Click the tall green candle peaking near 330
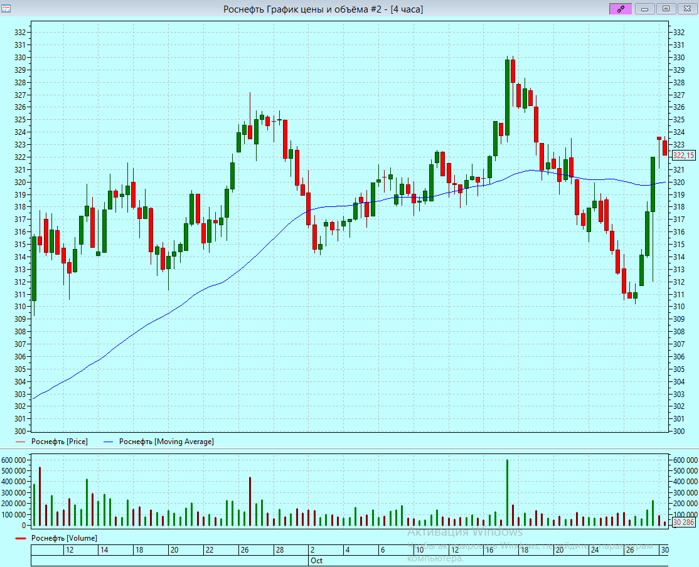Viewport: 699px width, 567px height. [x=508, y=97]
